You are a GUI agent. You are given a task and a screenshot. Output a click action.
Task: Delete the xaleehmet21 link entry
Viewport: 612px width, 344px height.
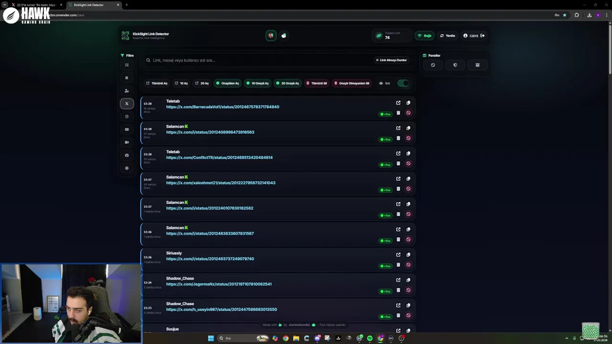click(x=398, y=189)
